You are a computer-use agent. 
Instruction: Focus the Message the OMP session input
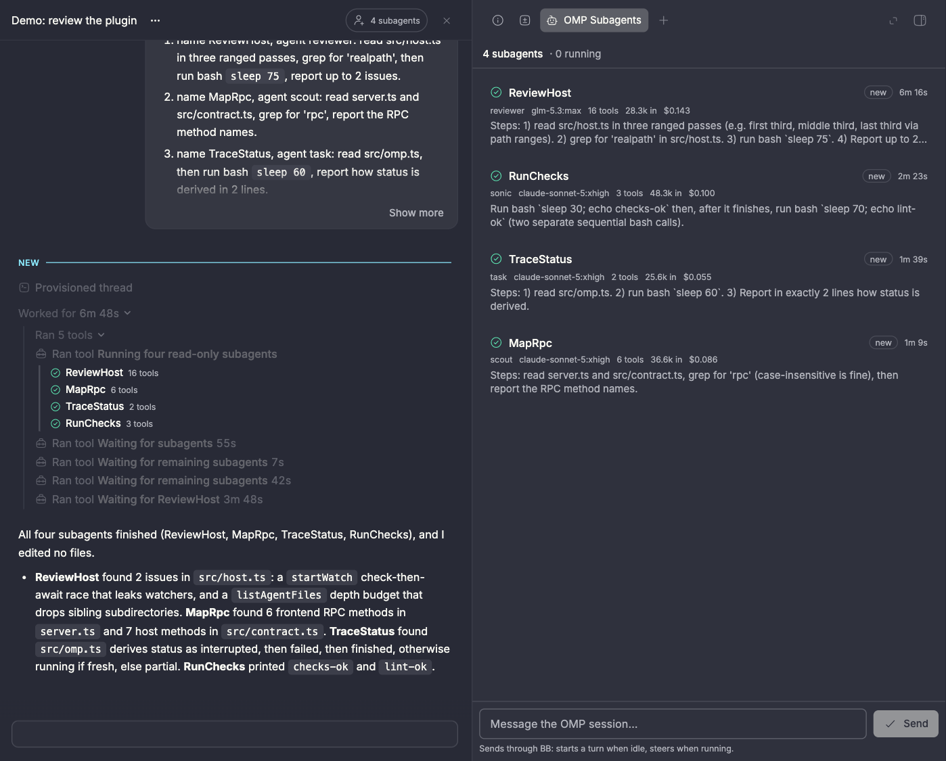click(x=673, y=724)
